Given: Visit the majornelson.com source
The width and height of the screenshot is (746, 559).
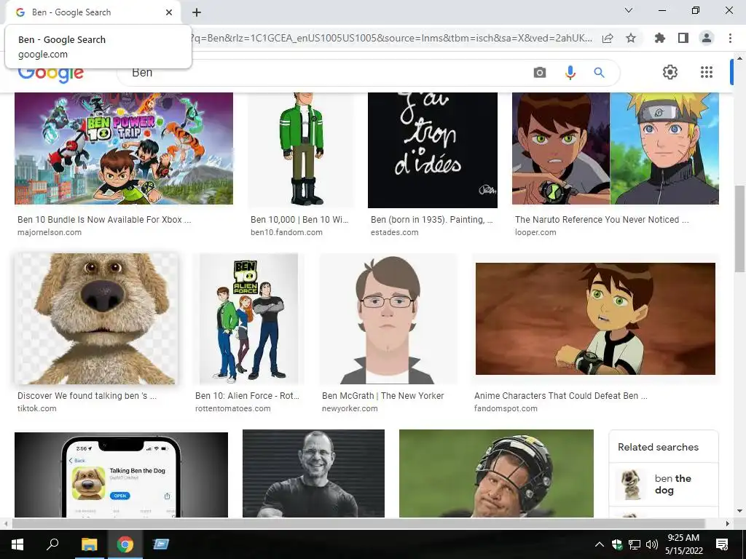Looking at the screenshot, I should (50, 232).
